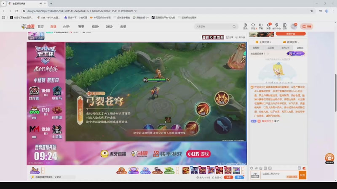The width and height of the screenshot is (337, 189).
Task: Toggle the chat panel icon beside the gift icon
Action: tap(300, 168)
